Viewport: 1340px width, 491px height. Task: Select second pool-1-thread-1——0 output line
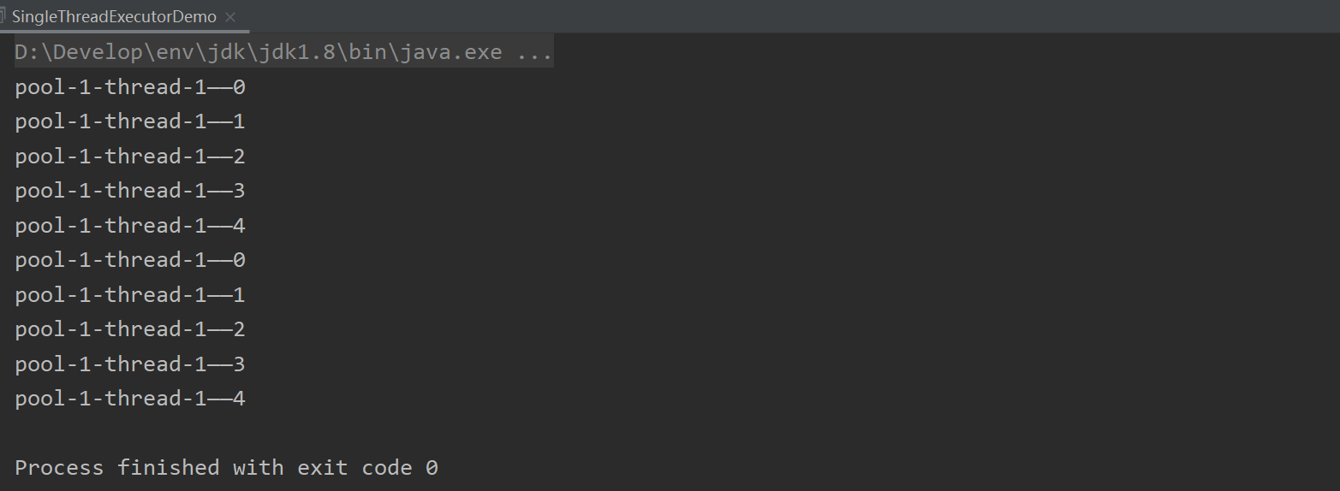click(x=130, y=260)
